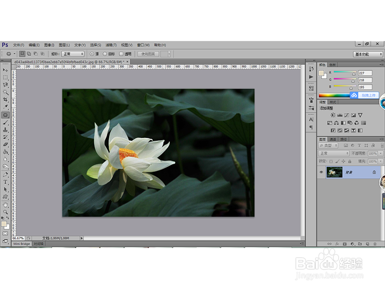Open the 编辑(E) menu
Image resolution: width=385 pixels, height=289 pixels.
point(34,45)
